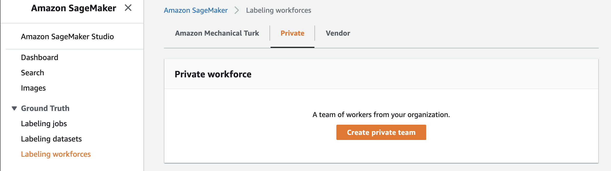The width and height of the screenshot is (611, 171).
Task: Open Labeling datasets under Ground Truth
Action: [51, 139]
